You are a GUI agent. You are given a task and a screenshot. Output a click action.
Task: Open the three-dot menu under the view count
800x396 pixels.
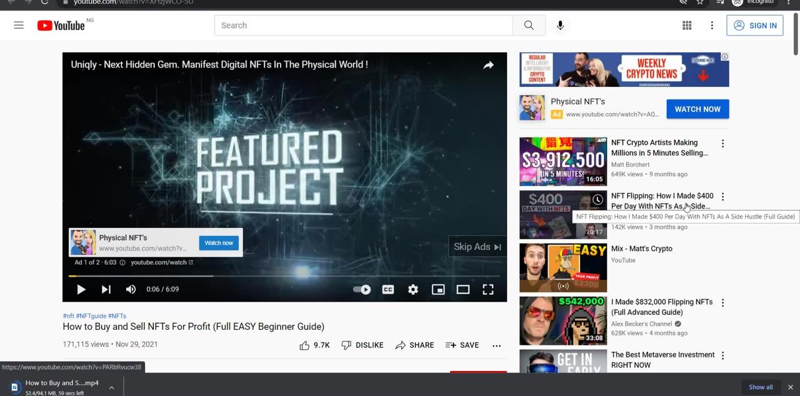[x=496, y=345]
